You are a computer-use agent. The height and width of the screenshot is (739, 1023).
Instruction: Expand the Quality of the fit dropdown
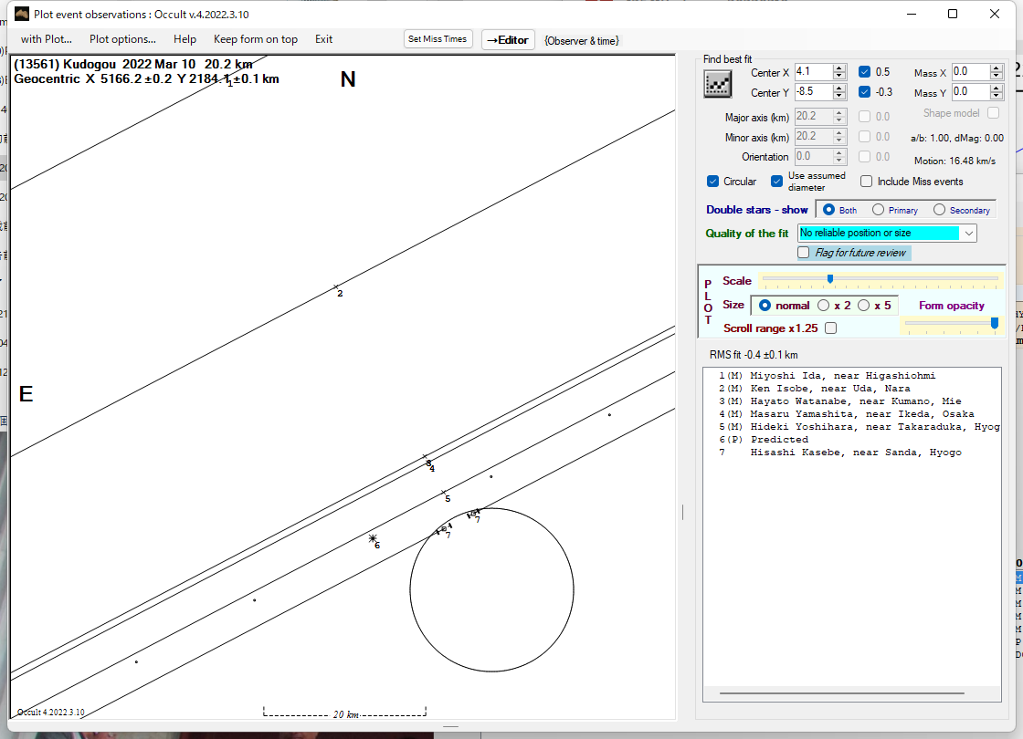click(968, 234)
